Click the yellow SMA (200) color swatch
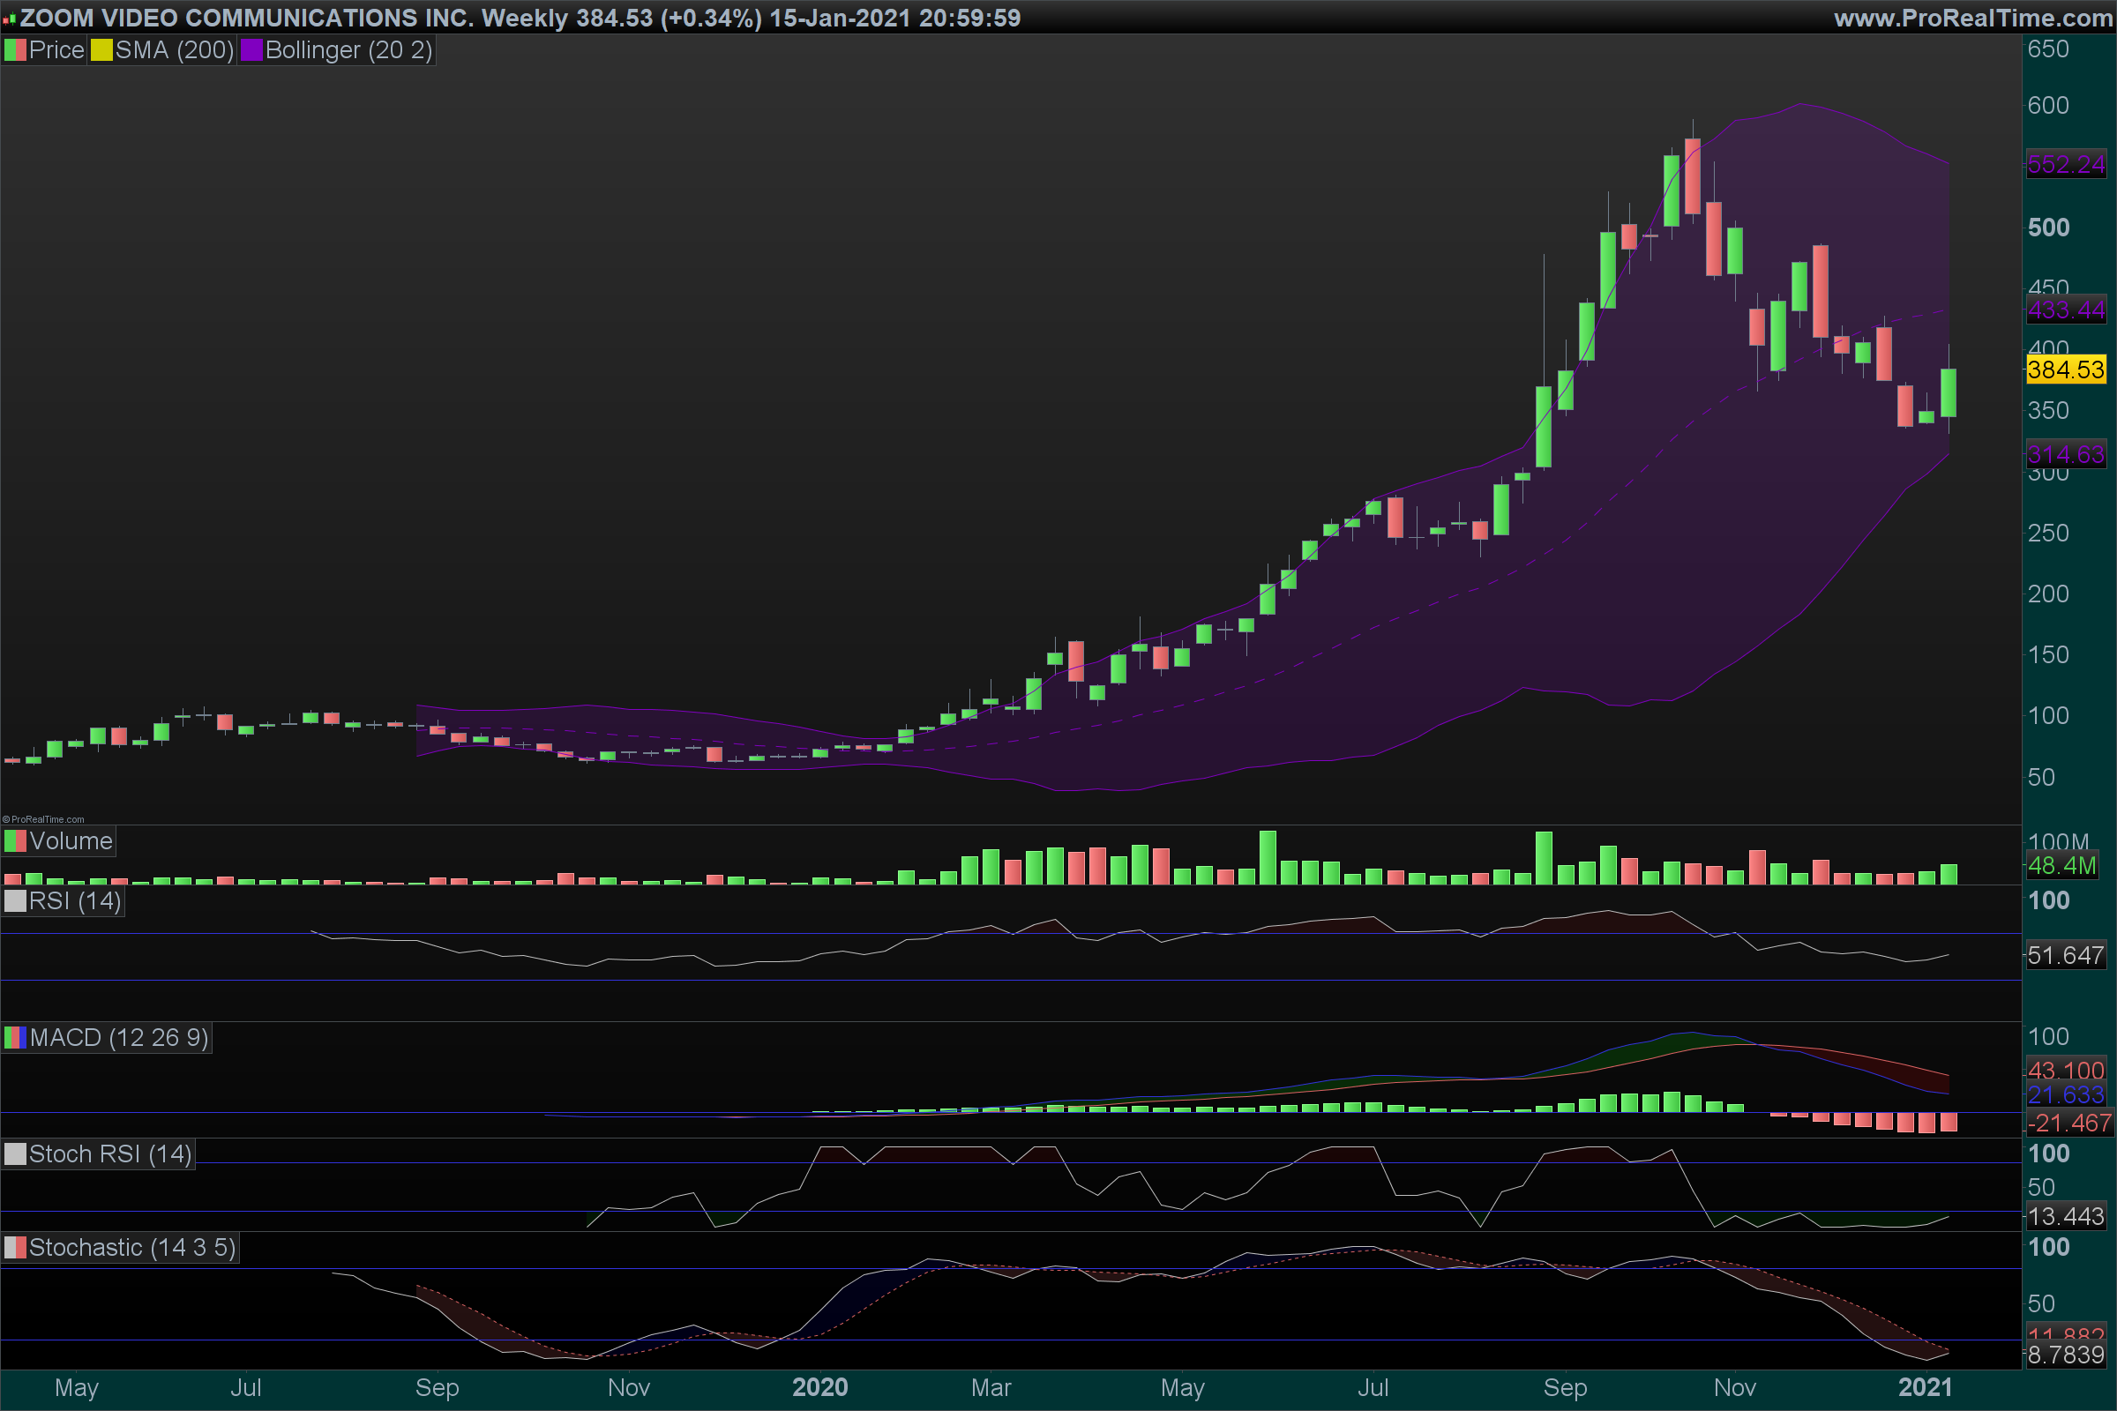The width and height of the screenshot is (2117, 1411). click(x=101, y=50)
